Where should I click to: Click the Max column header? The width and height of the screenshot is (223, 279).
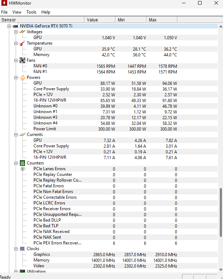(x=162, y=20)
